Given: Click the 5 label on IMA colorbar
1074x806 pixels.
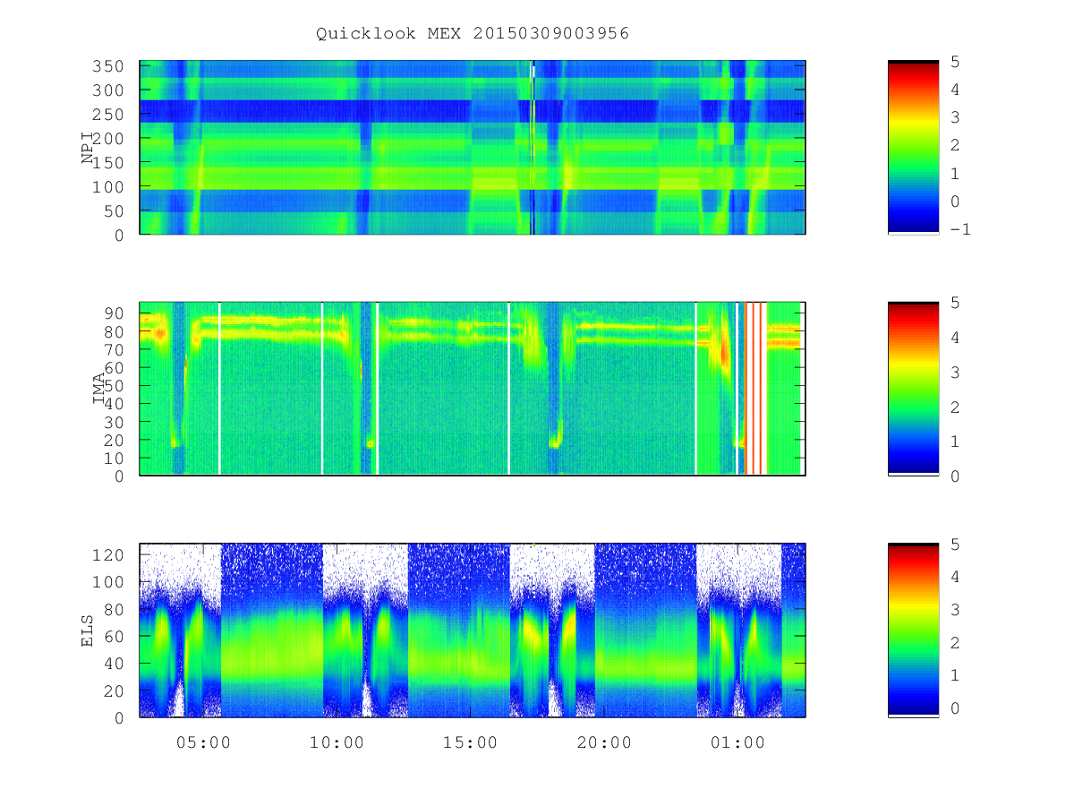Looking at the screenshot, I should coord(956,304).
